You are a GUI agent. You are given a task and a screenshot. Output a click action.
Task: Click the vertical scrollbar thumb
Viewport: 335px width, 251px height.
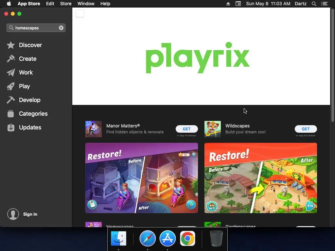tap(332, 65)
